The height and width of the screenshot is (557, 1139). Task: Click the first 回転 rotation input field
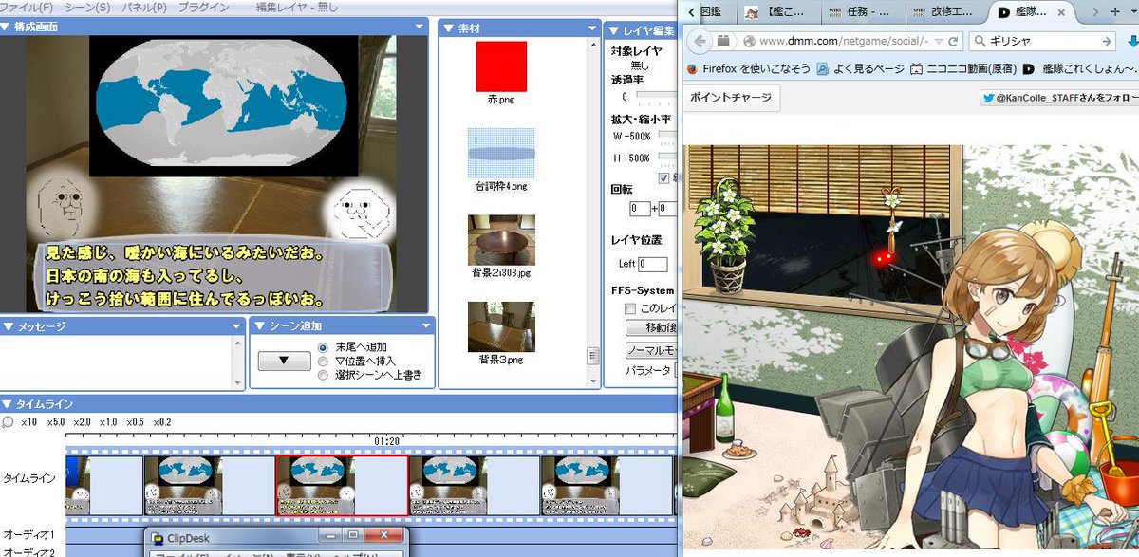pos(640,208)
